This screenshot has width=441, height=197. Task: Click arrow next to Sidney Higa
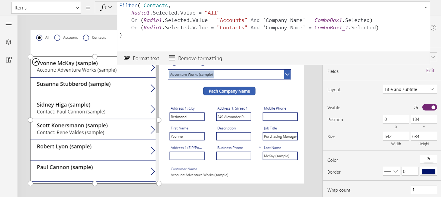153,109
